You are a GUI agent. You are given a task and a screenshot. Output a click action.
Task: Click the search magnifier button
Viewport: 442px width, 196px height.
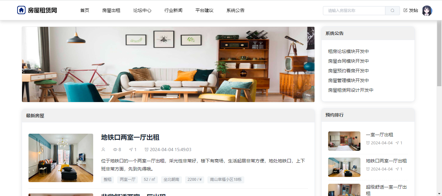point(392,11)
